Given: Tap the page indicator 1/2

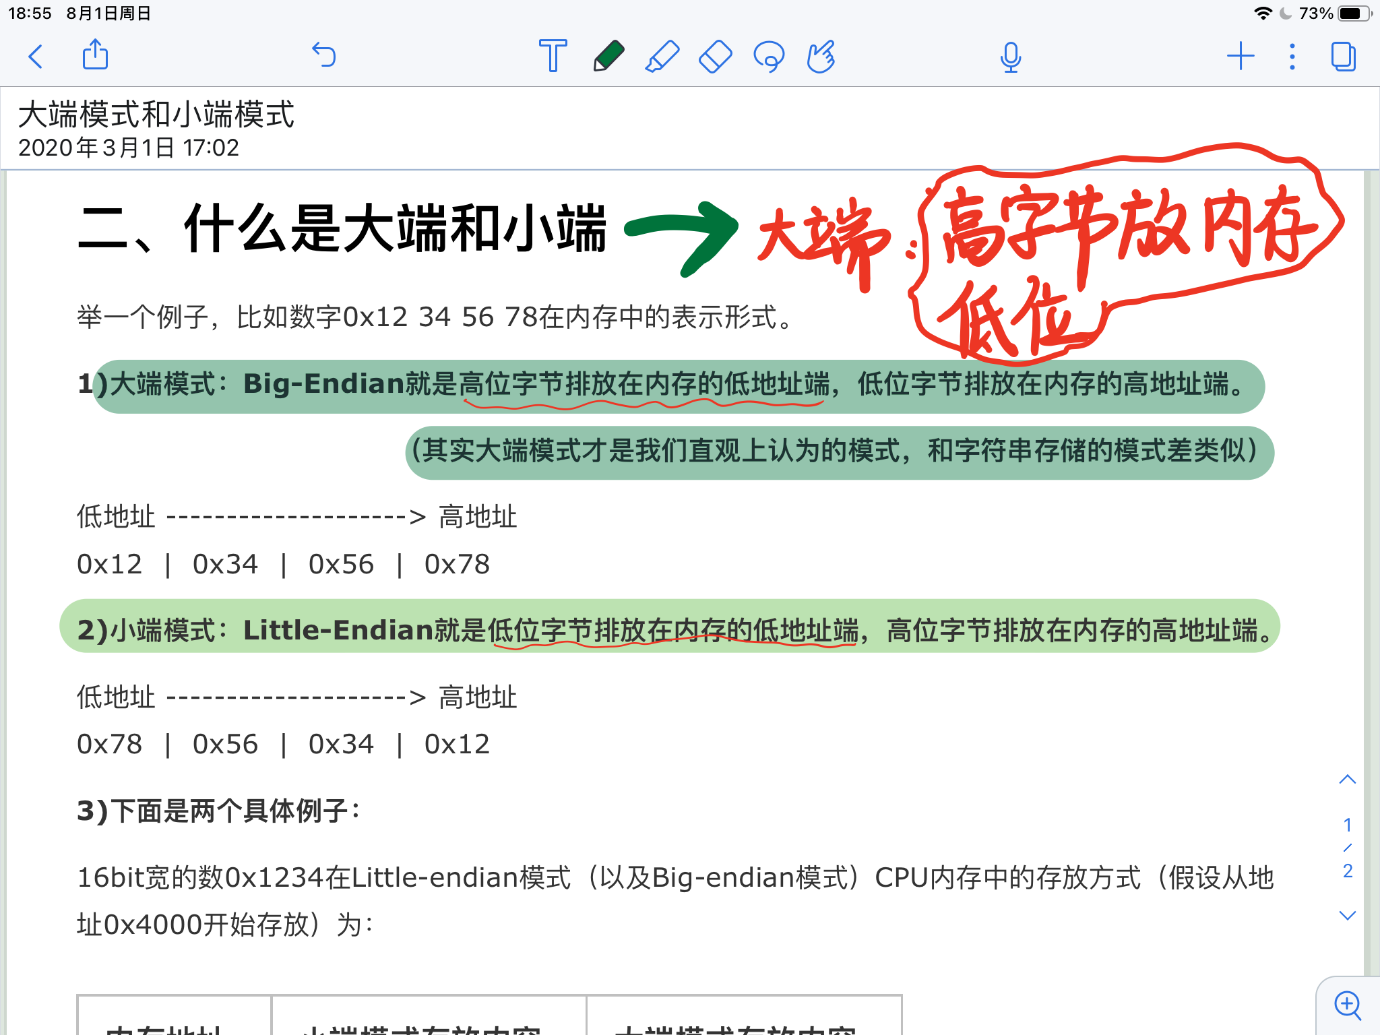Looking at the screenshot, I should click(x=1347, y=848).
